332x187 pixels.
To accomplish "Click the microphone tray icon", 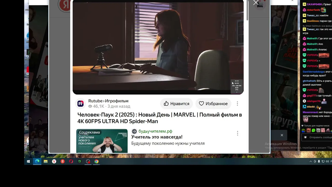I will pos(319,161).
